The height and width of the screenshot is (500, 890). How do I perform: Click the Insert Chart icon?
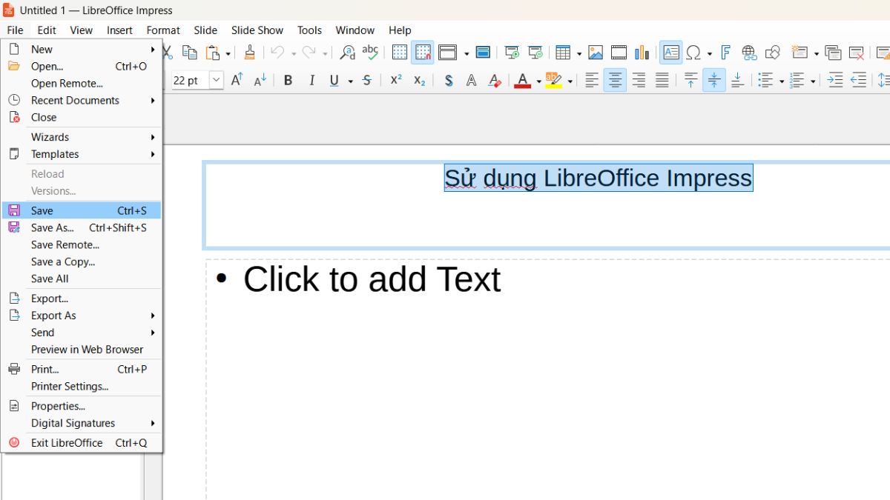(x=642, y=53)
